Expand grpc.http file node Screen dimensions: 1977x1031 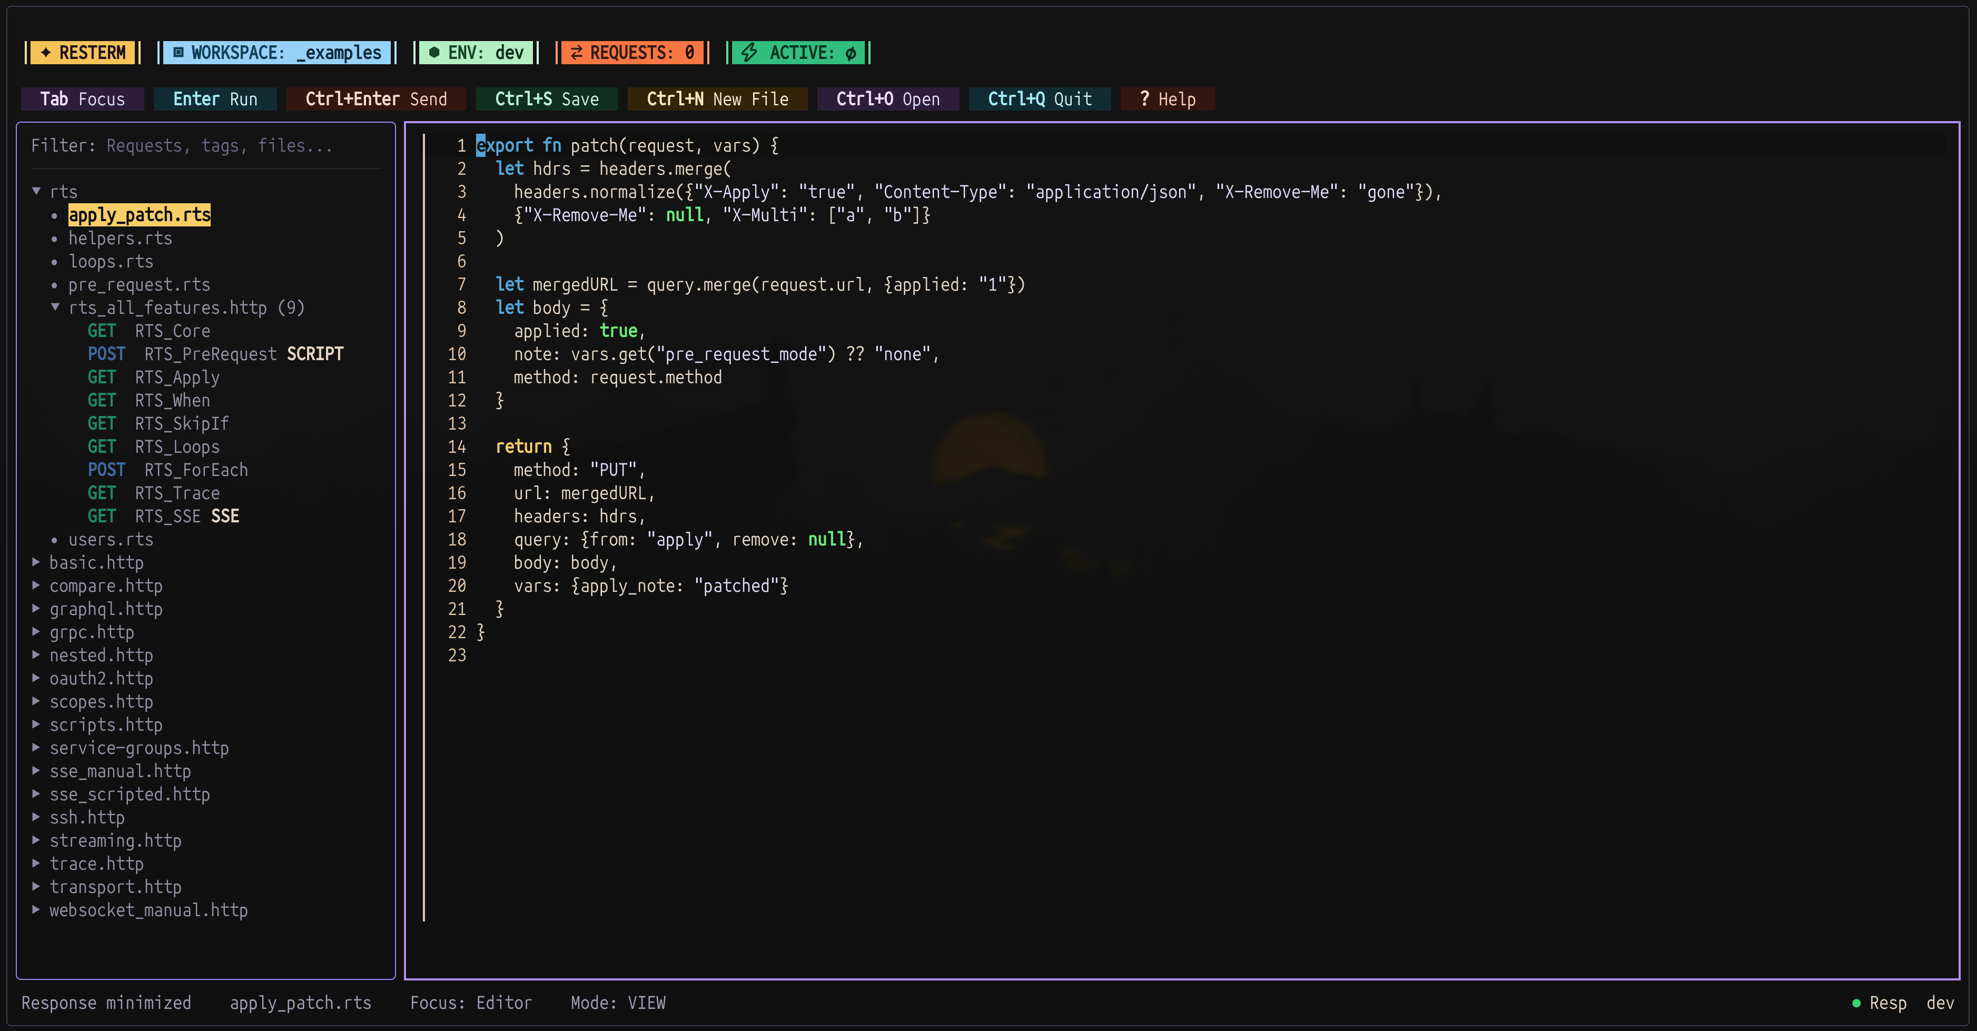click(36, 631)
